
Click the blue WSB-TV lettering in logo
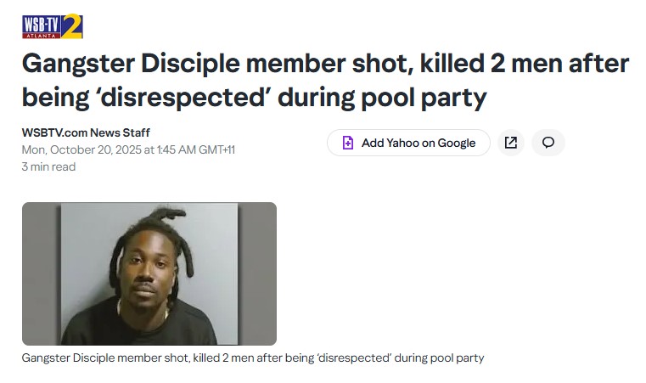pyautogui.click(x=41, y=25)
